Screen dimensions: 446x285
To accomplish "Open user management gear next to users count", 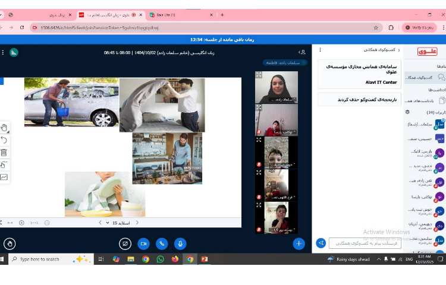I will point(407,112).
